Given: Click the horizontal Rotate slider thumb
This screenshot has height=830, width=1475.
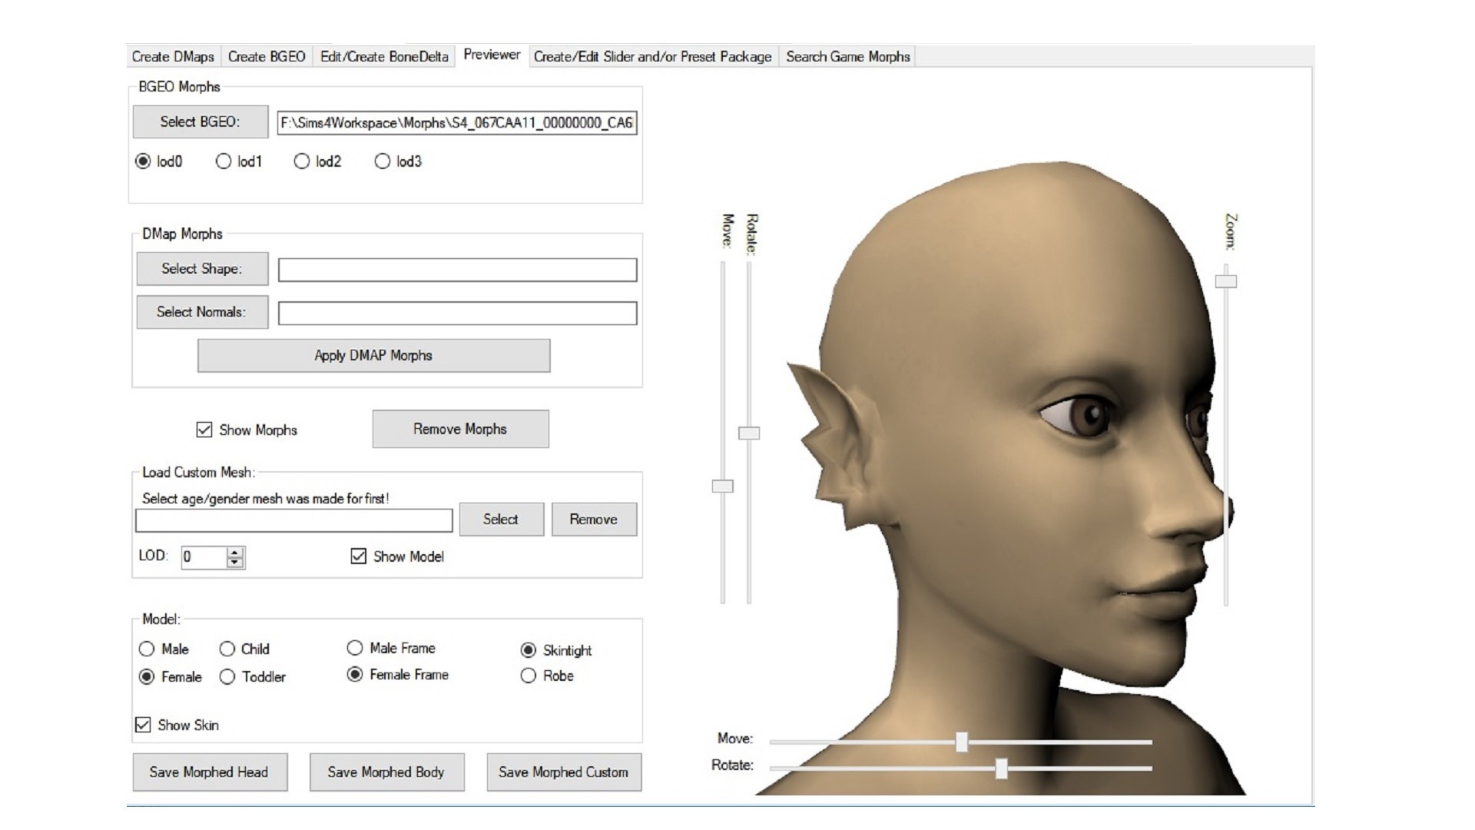Looking at the screenshot, I should click(1001, 768).
